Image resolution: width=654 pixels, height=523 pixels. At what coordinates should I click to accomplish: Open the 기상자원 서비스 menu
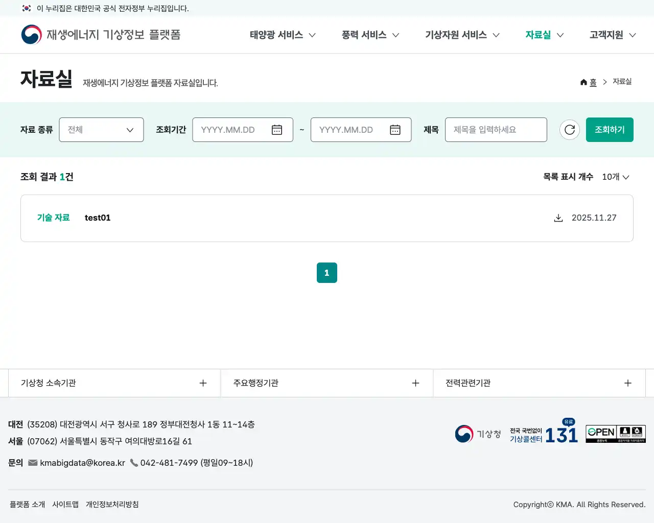pyautogui.click(x=456, y=35)
